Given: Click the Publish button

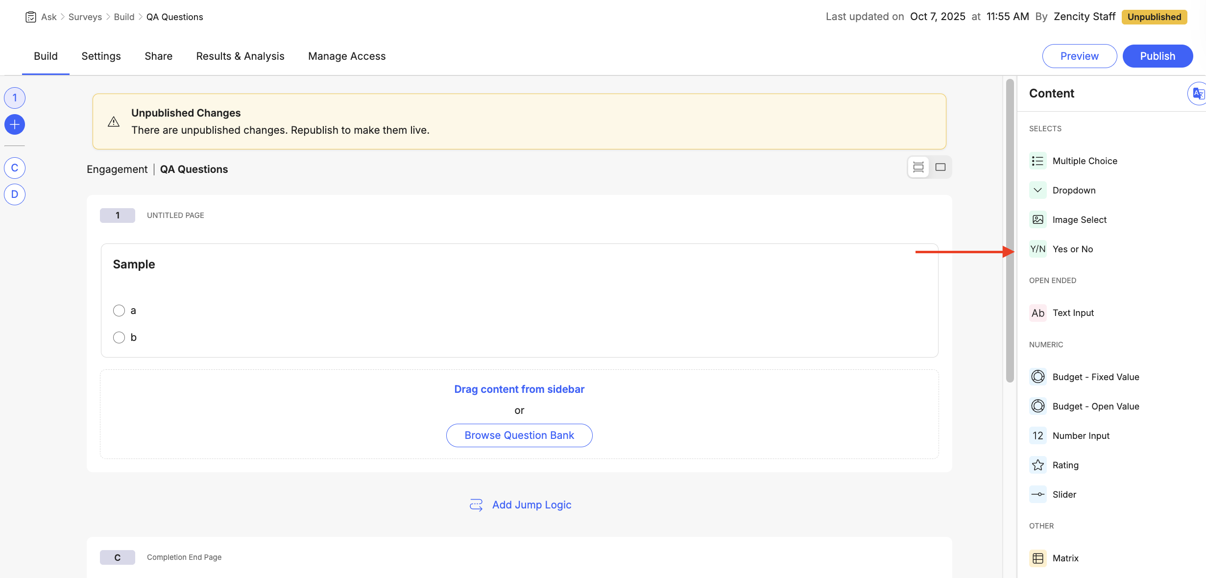Looking at the screenshot, I should (x=1157, y=56).
